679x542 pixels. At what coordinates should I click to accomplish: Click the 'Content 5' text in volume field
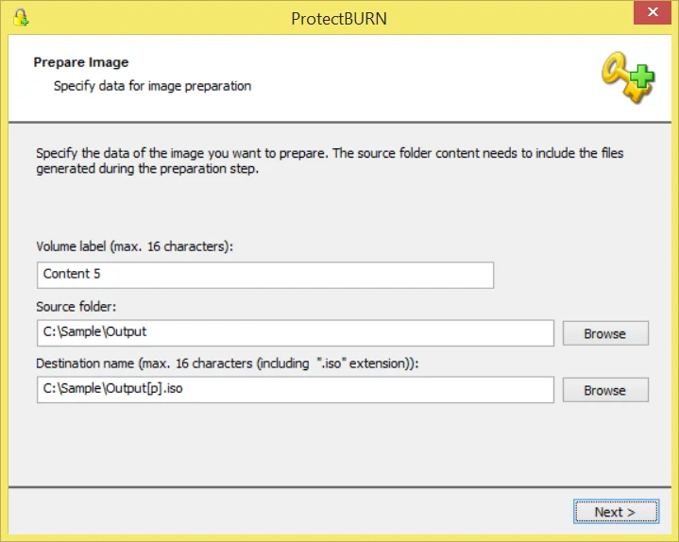73,275
